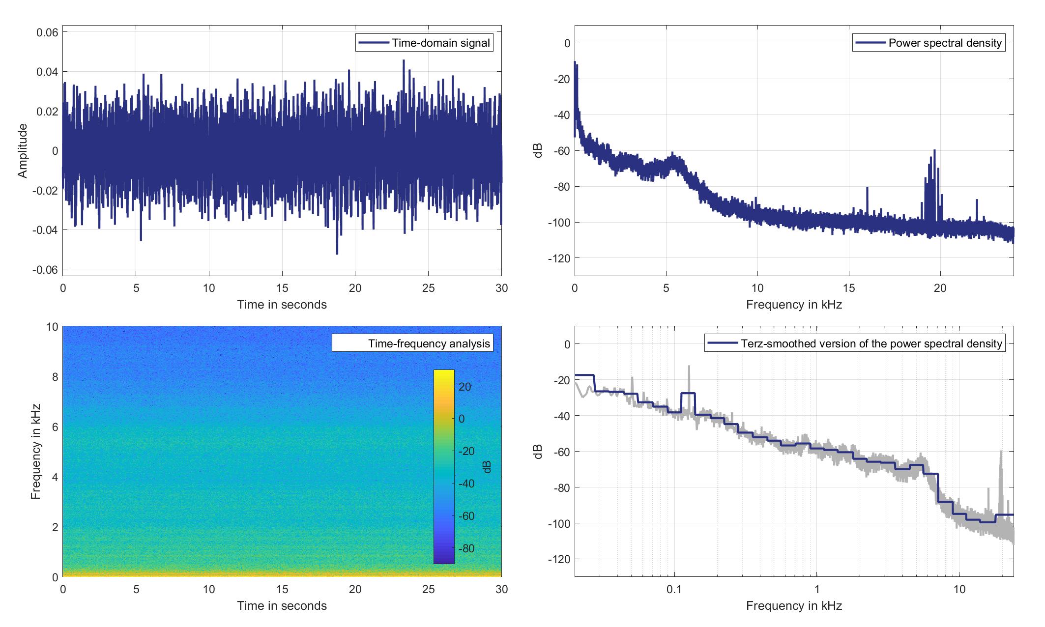Click the dB y-axis label of PSD plot
Viewport: 1045px width, 627px height.
[x=538, y=151]
